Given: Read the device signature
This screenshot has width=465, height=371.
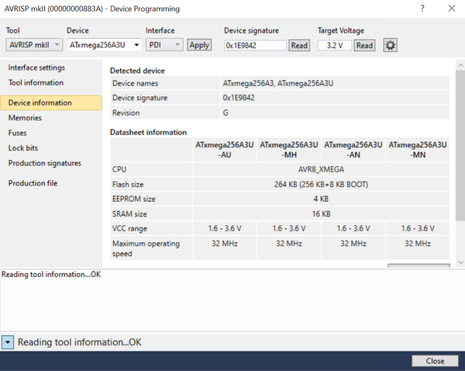Looking at the screenshot, I should (299, 46).
